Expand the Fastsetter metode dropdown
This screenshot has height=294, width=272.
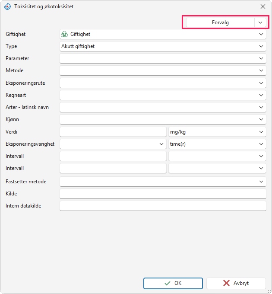(163, 182)
